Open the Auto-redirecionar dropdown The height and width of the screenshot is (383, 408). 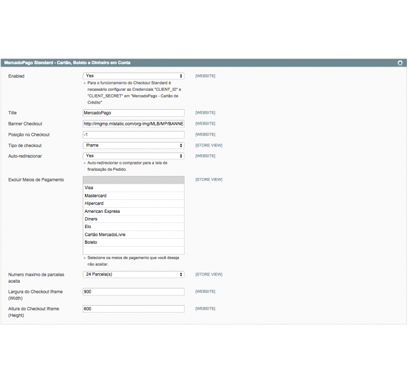133,155
